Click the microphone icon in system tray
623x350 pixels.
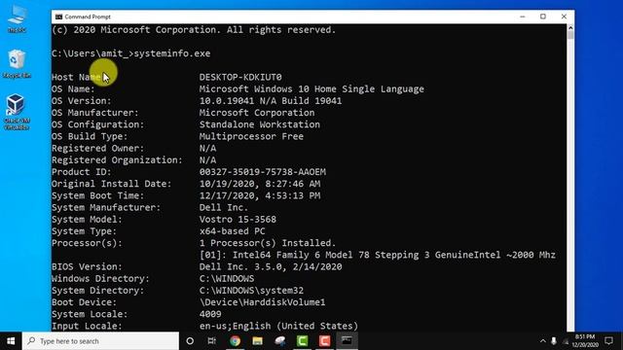[554, 341]
